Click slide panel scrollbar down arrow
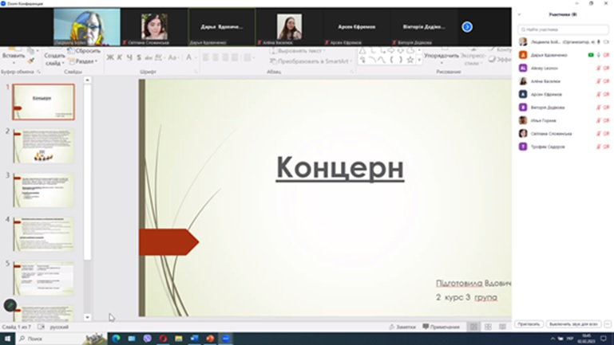Image resolution: width=614 pixels, height=345 pixels. point(87,317)
